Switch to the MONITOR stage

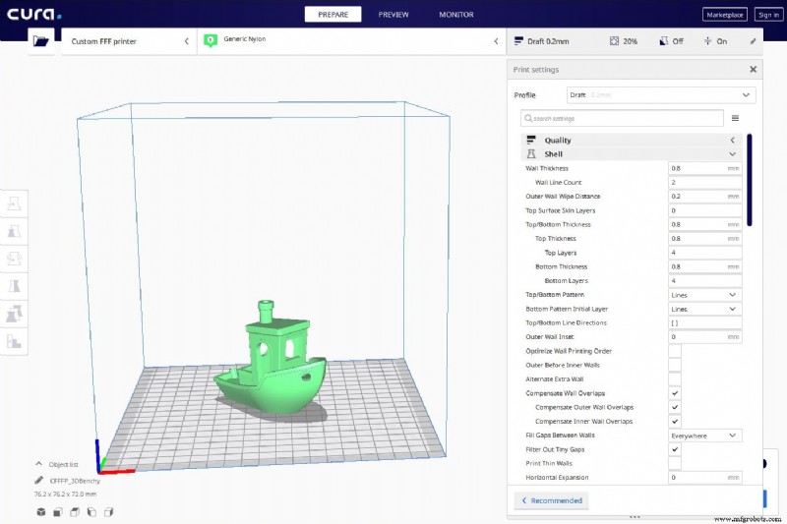(x=456, y=15)
